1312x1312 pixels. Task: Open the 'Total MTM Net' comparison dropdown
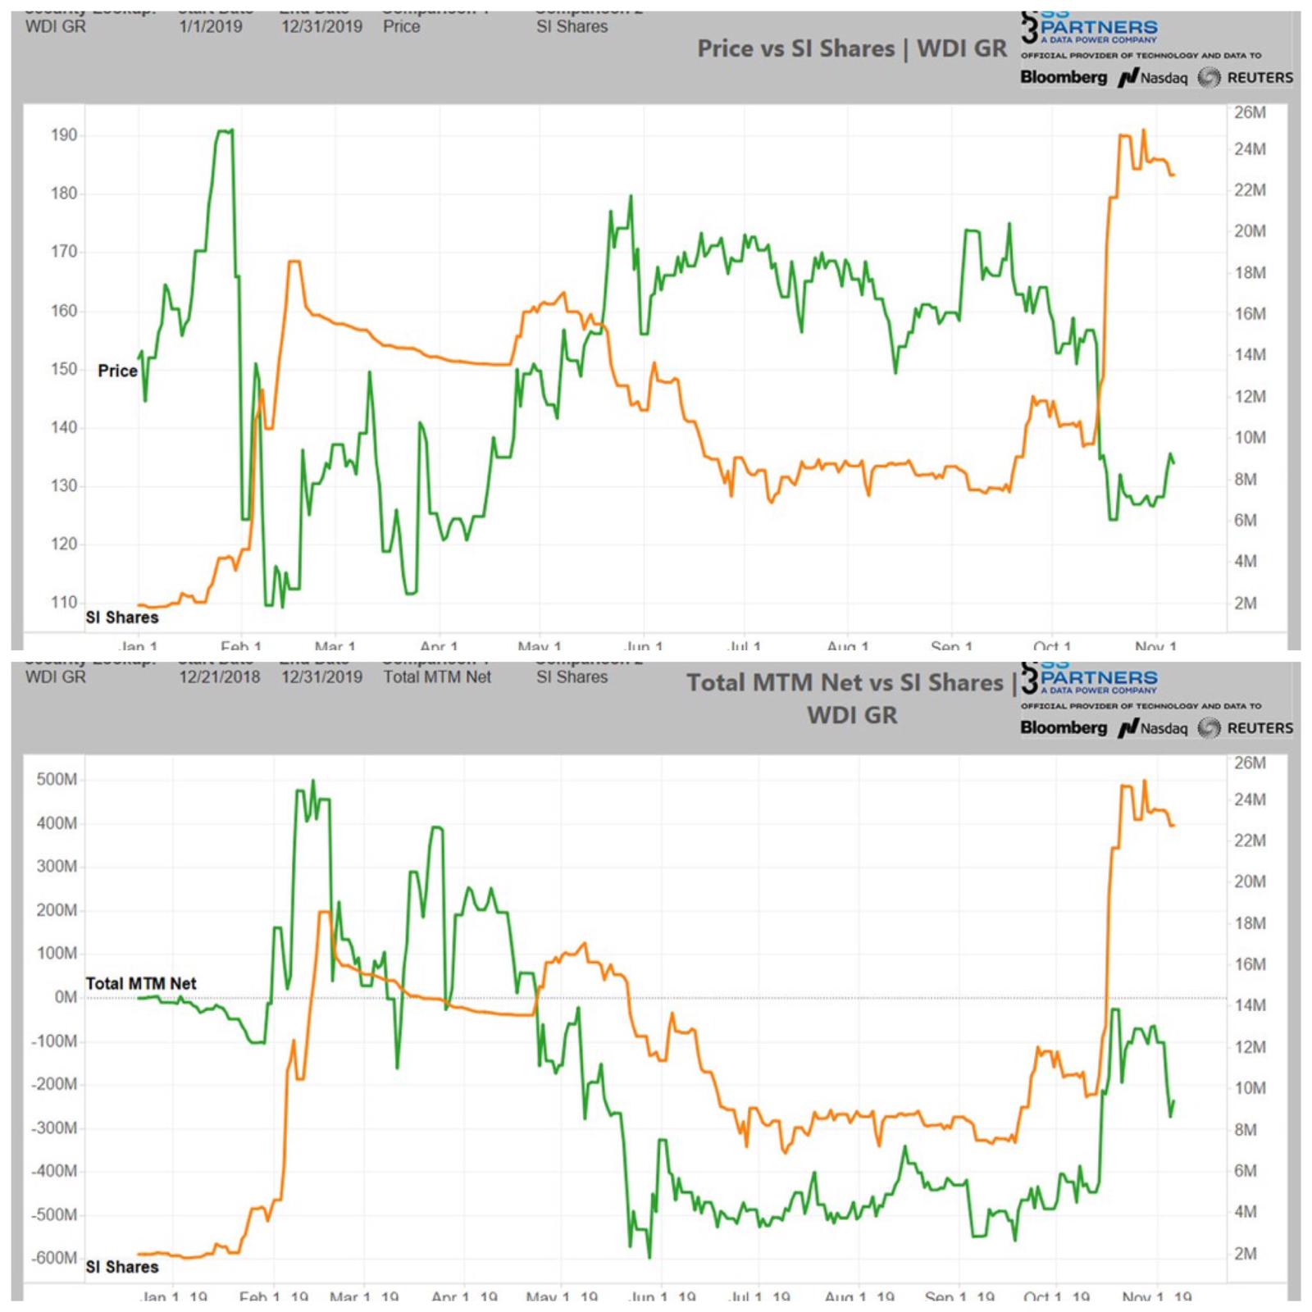437,677
